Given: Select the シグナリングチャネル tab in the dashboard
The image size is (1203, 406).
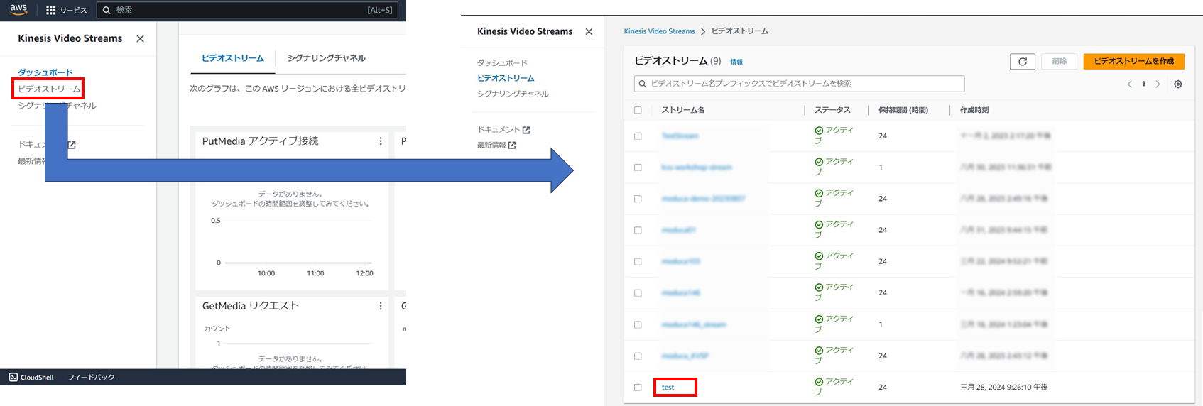Looking at the screenshot, I should (x=327, y=58).
